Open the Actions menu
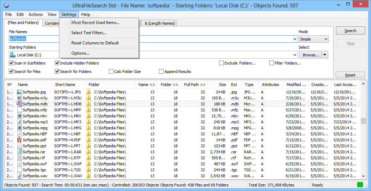Viewport: 371px width, 191px height. (36, 14)
